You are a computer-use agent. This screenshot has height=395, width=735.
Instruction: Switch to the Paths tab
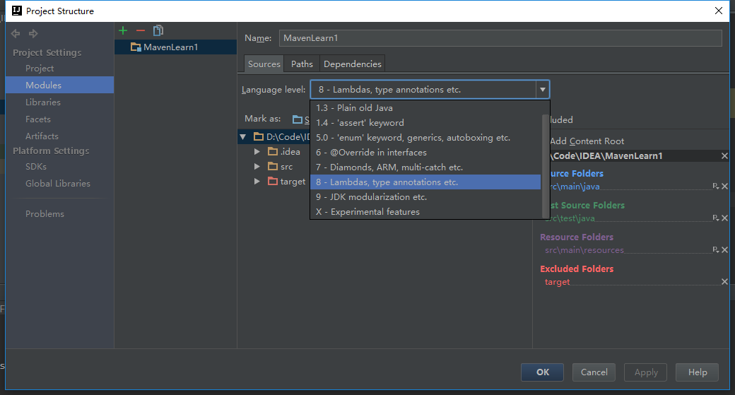pyautogui.click(x=302, y=64)
